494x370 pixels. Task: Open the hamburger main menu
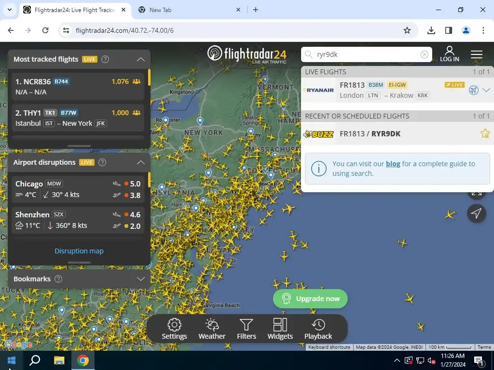click(476, 54)
